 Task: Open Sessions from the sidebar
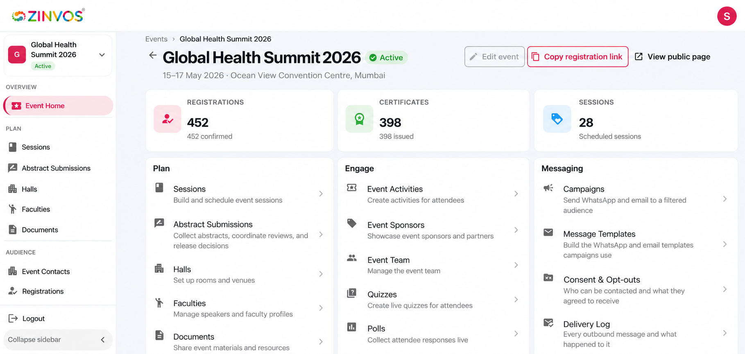point(58,147)
